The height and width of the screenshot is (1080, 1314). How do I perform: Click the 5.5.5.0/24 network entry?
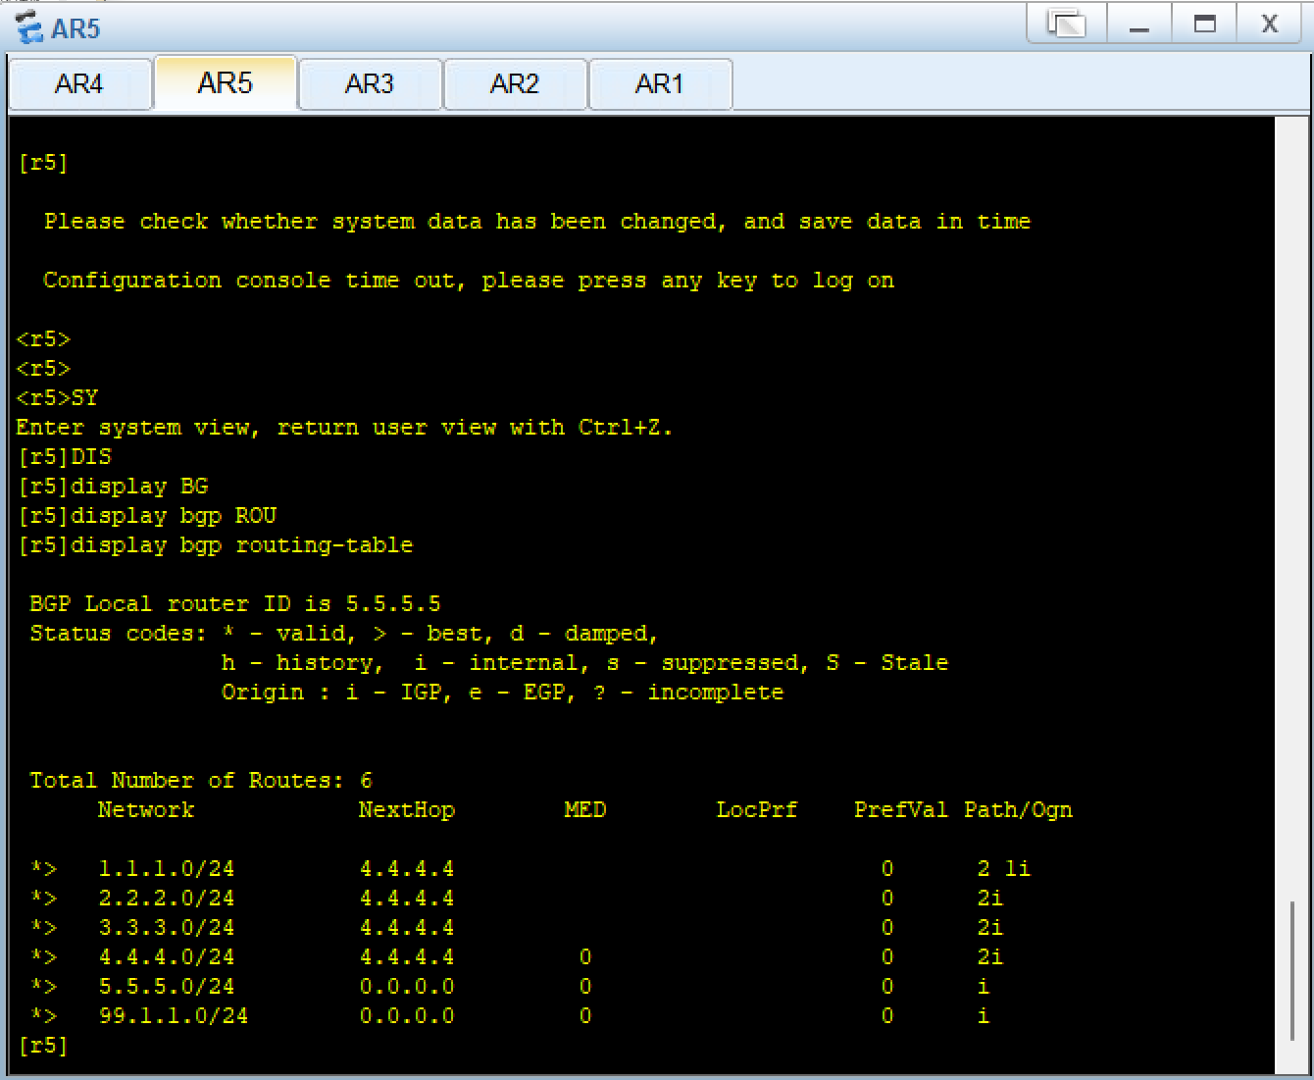(x=166, y=987)
